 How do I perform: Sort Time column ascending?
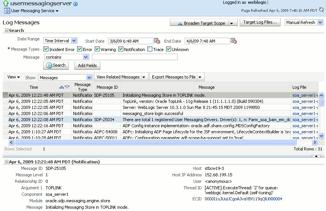[x=61, y=87]
